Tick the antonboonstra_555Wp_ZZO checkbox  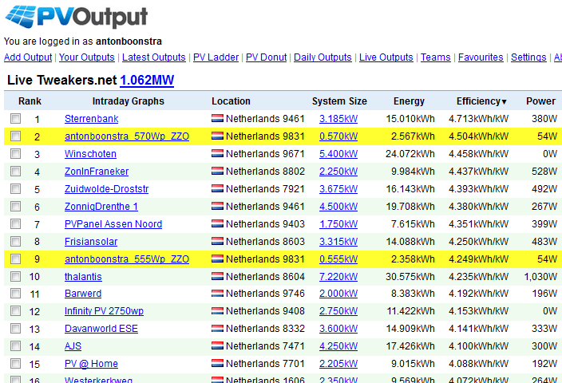click(x=15, y=259)
